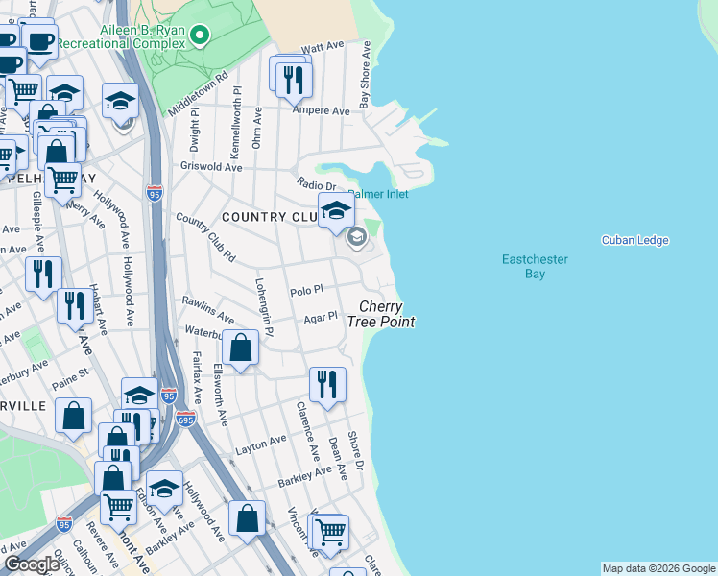Click the Fairfax Ave label
The width and height of the screenshot is (718, 576).
[x=197, y=377]
